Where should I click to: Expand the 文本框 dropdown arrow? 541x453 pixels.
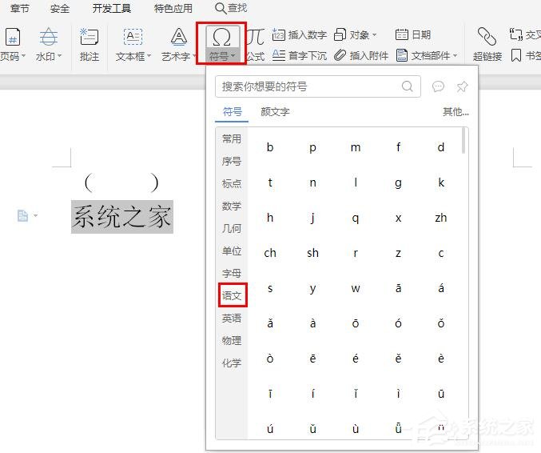coord(149,56)
